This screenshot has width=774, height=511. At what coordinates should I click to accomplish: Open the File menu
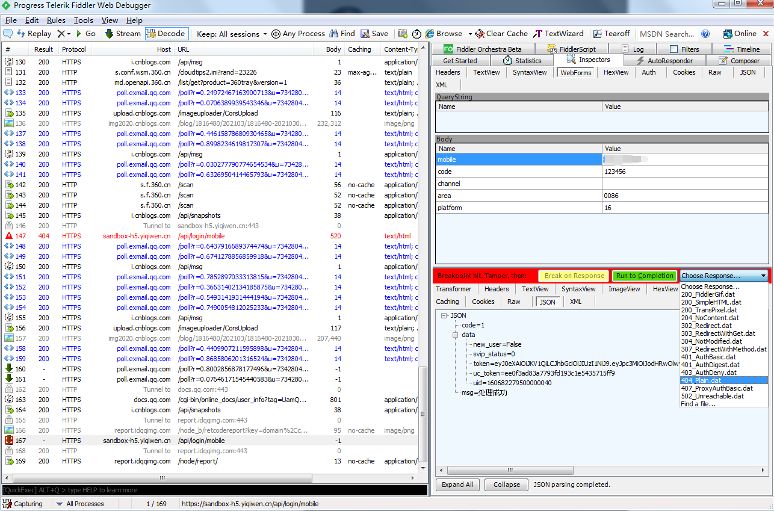tap(11, 20)
